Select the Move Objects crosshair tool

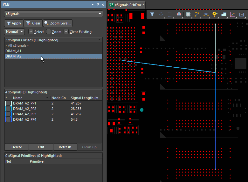click(x=161, y=14)
